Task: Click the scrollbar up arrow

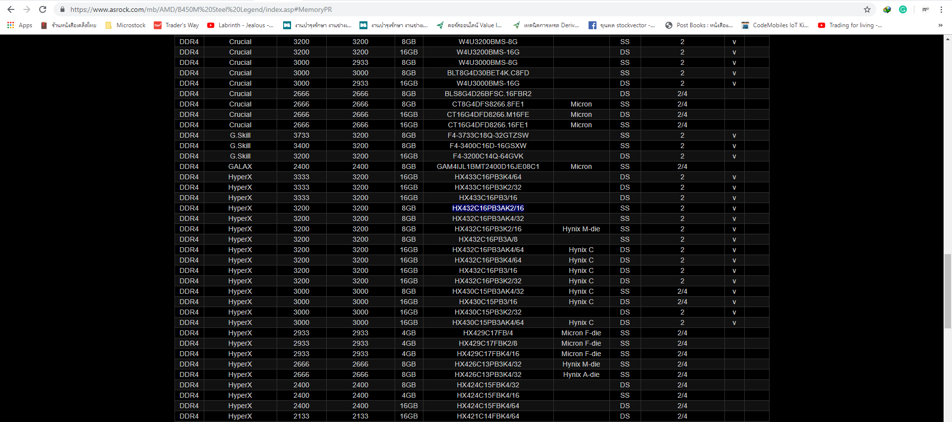Action: click(948, 38)
